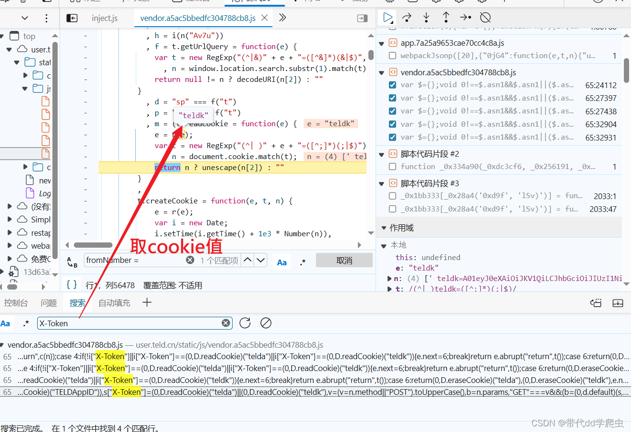Viewport: 631px width, 432px height.
Task: Select the vendor.a5ac5bbedfc304788cb8.js file tab
Action: (x=197, y=18)
